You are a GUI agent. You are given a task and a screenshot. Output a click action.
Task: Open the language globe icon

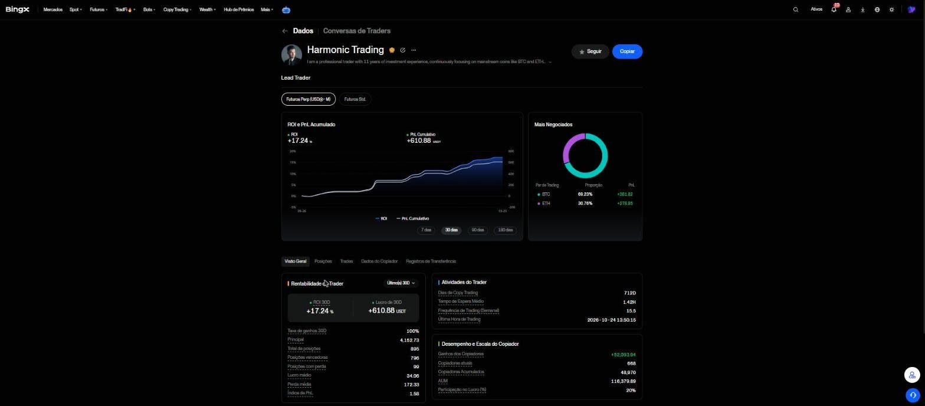click(x=877, y=9)
